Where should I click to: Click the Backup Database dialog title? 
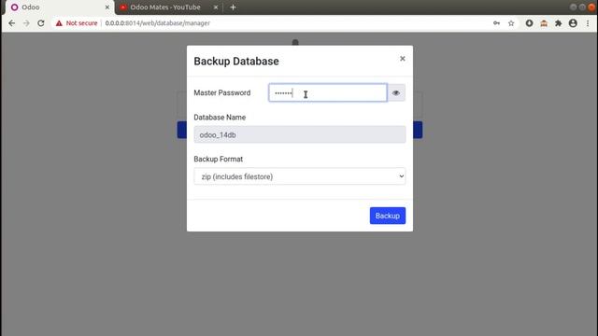236,62
